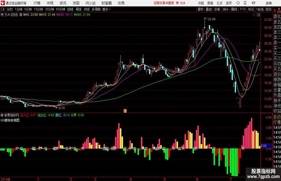Expand the 股票指标网 indicator dropdown
Viewport: 281px width, 181px height.
pyautogui.click(x=2, y=115)
